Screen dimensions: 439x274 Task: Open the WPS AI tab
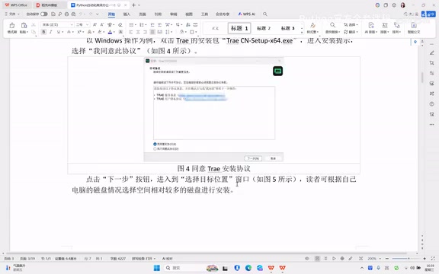(x=247, y=14)
